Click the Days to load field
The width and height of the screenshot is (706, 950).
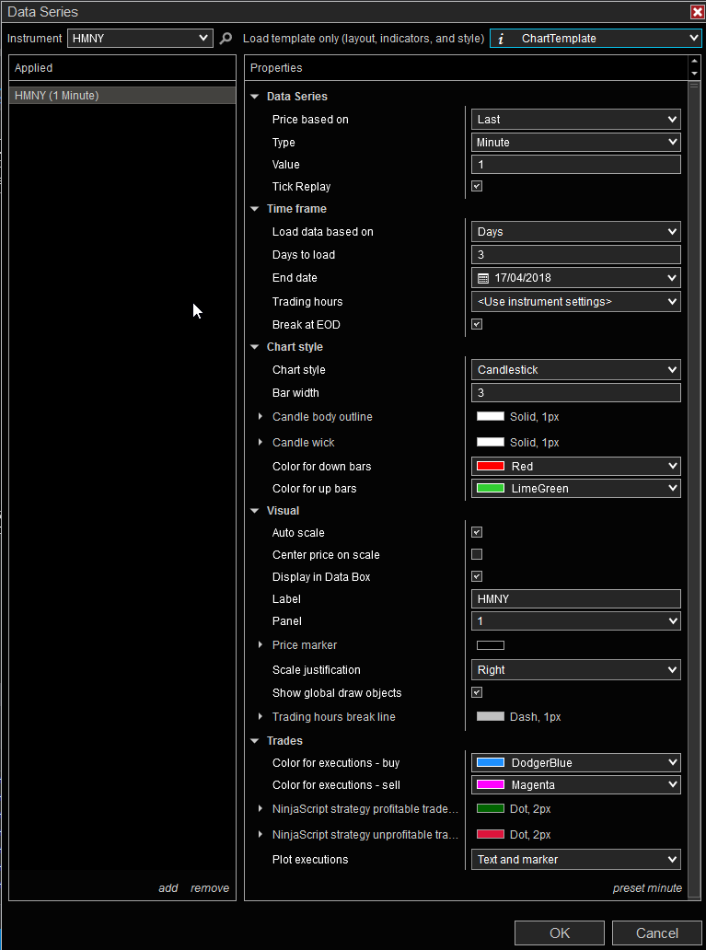(575, 254)
